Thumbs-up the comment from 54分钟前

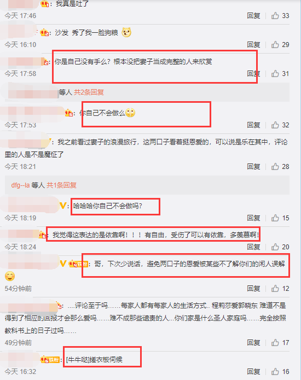tap(275, 288)
